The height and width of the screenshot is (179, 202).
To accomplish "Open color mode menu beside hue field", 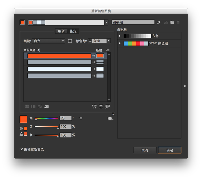I will (80, 118).
